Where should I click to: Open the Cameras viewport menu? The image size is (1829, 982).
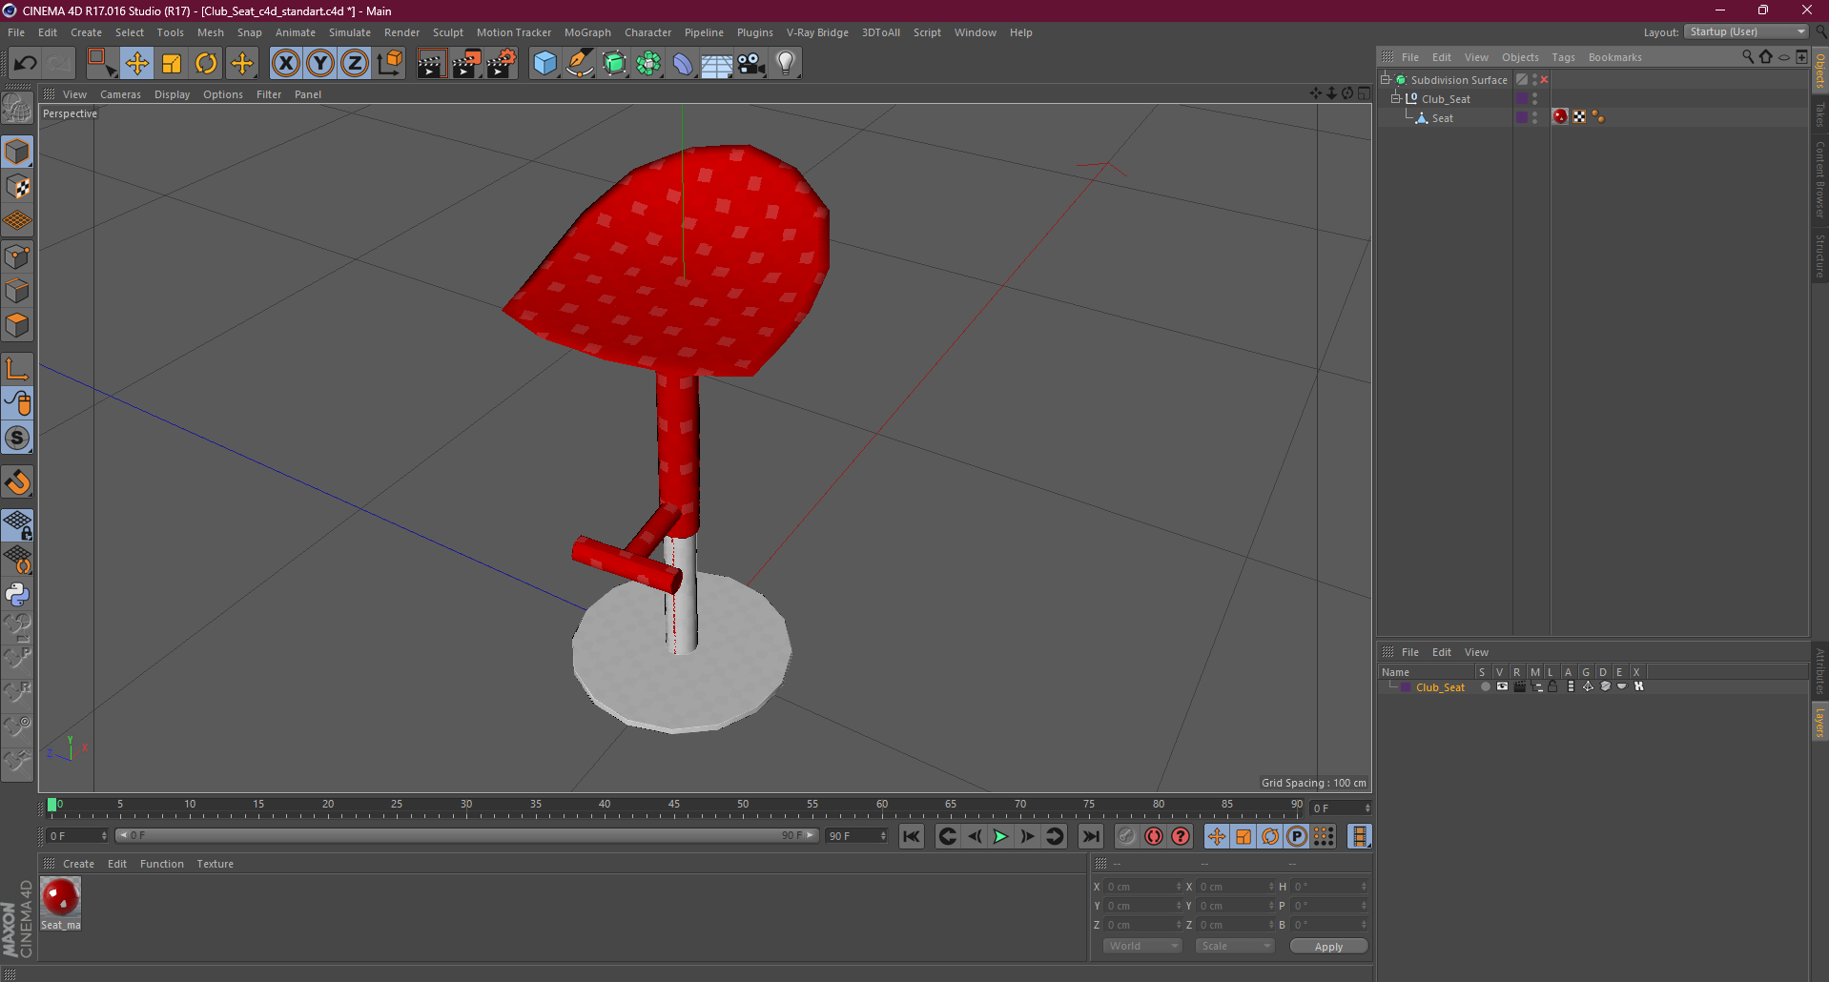[120, 94]
